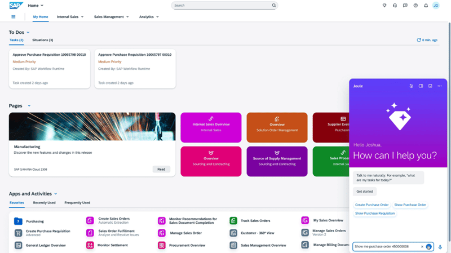
Task: Collapse the To Dos section
Action: (x=28, y=33)
